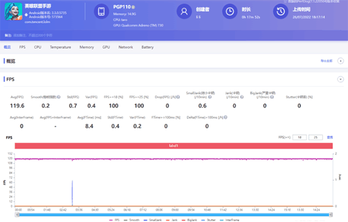Click the Android icon beside version info
Viewport: 348px width, 222px height.
pos(26,15)
